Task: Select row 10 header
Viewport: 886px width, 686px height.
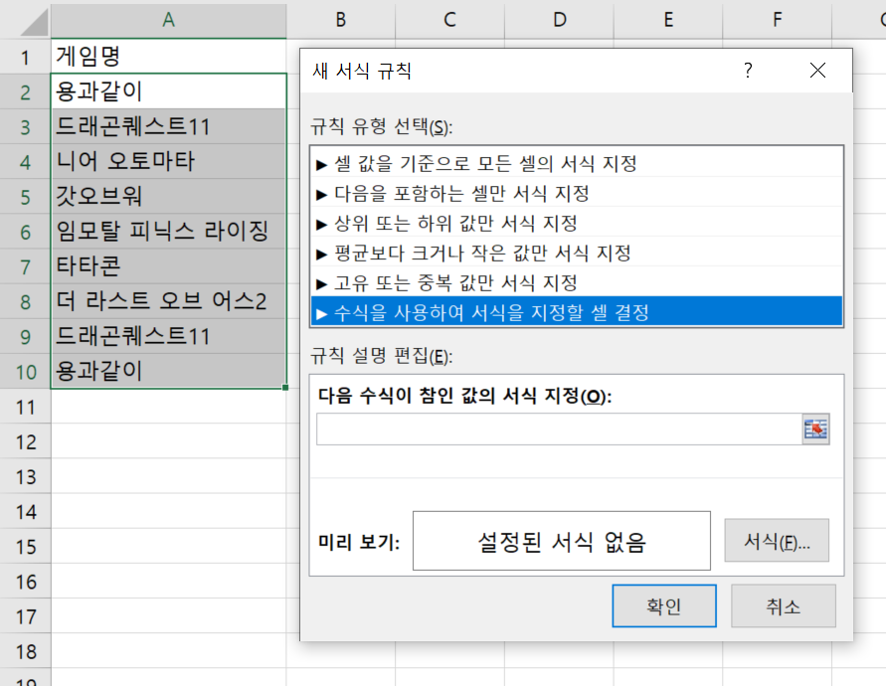Action: tap(26, 372)
